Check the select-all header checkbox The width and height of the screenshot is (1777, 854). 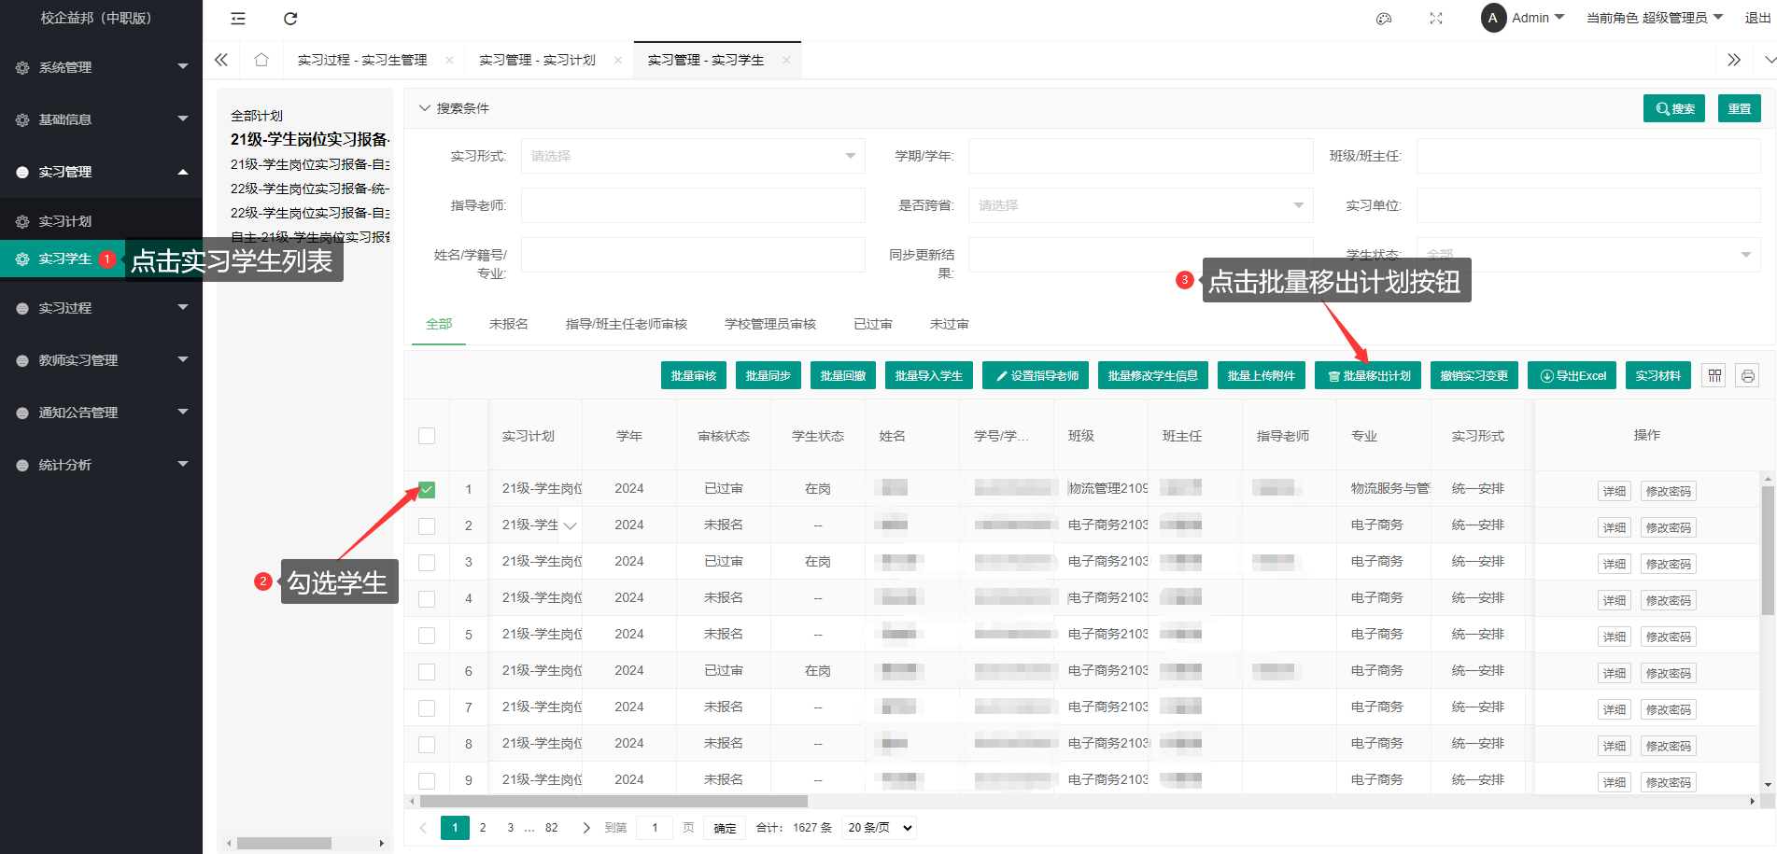(x=427, y=436)
